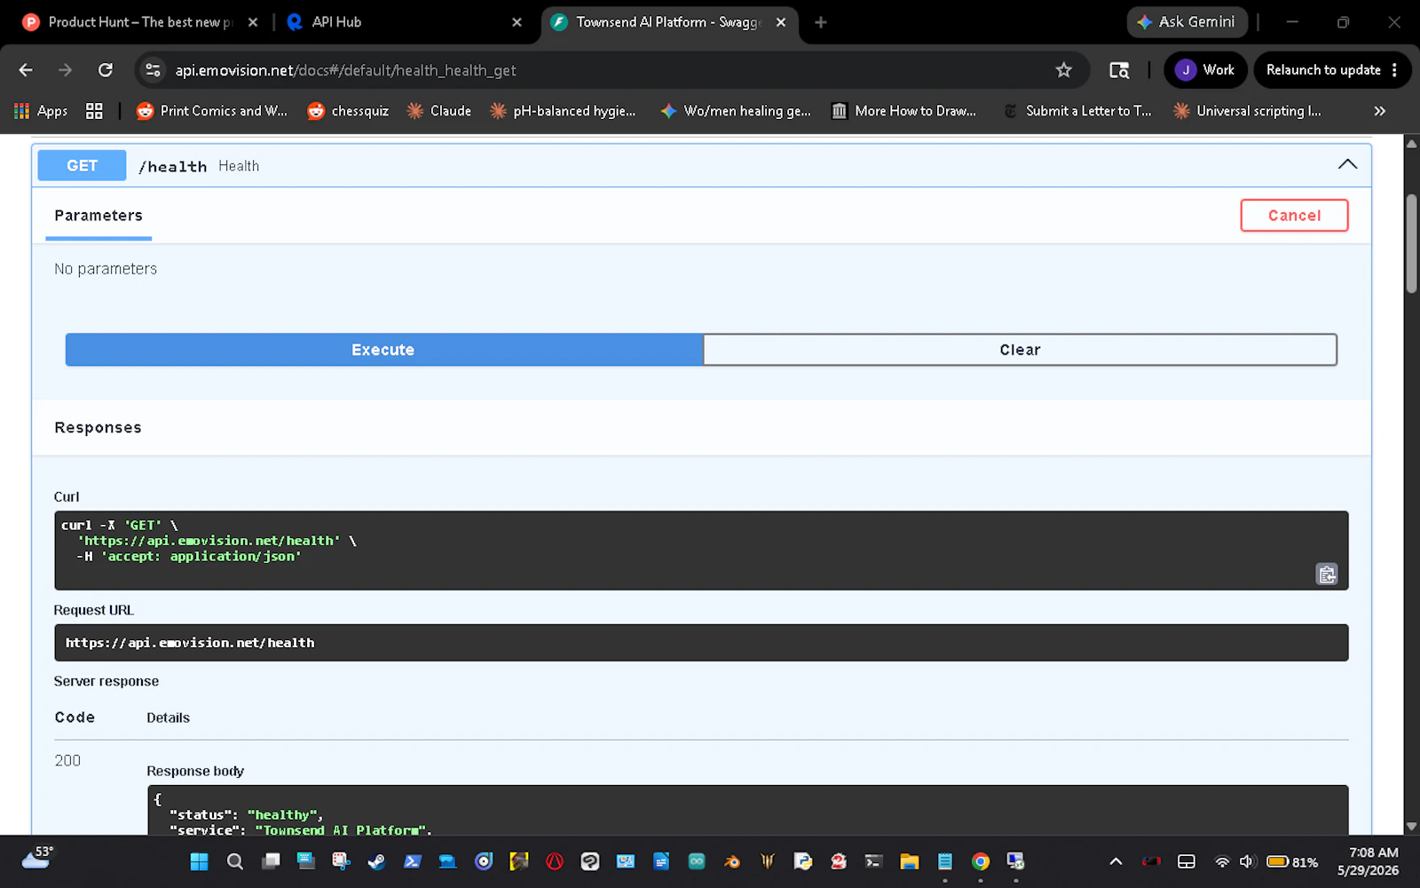Launch Steam from taskbar
The width and height of the screenshot is (1420, 888).
click(376, 861)
